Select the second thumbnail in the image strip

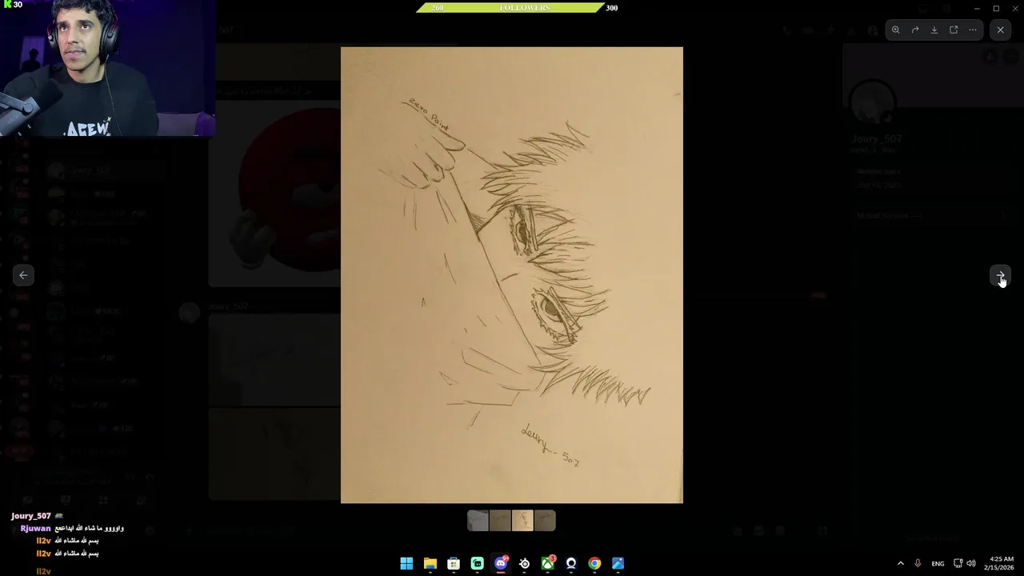500,521
